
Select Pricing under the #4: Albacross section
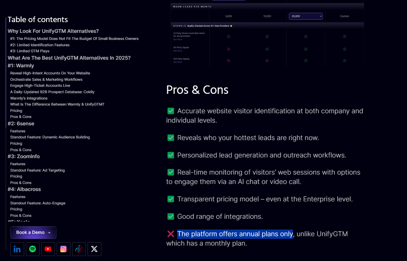(x=16, y=209)
